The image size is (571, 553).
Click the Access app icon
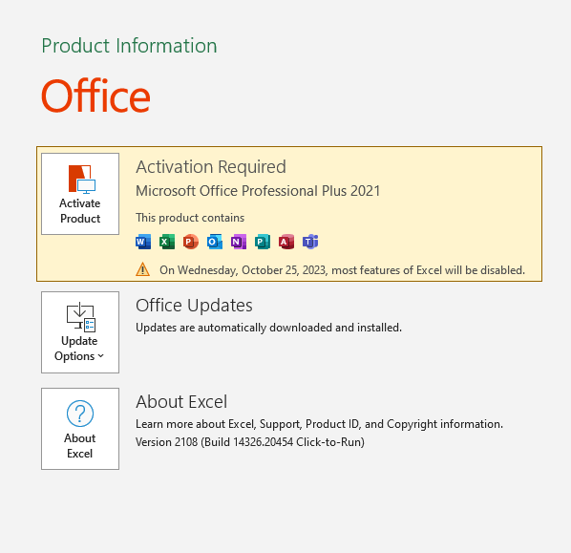coord(286,242)
